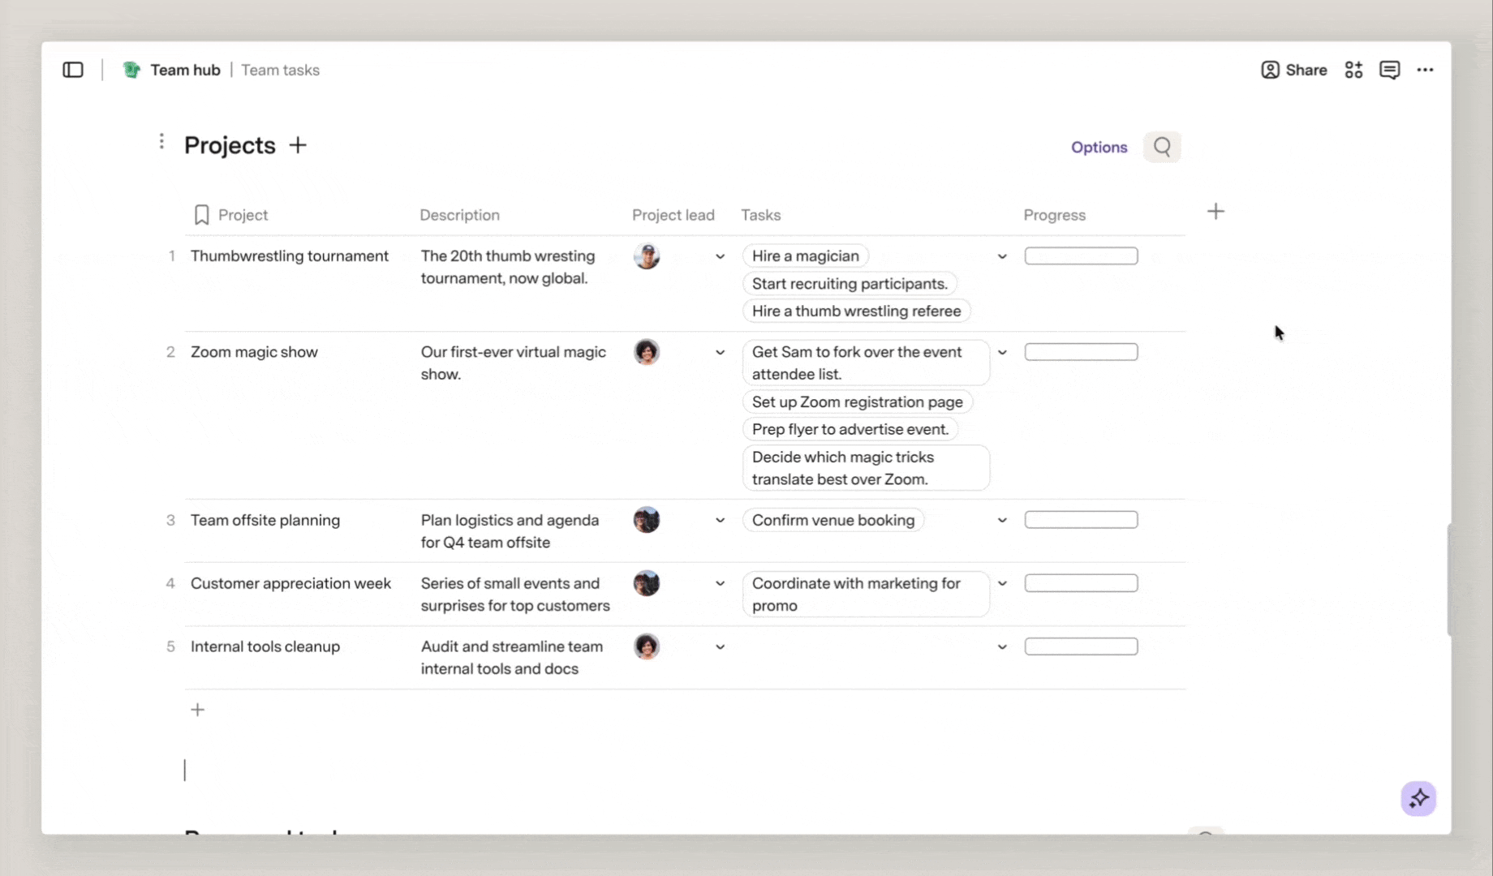Image resolution: width=1493 pixels, height=876 pixels.
Task: Click the Options link
Action: (1099, 147)
